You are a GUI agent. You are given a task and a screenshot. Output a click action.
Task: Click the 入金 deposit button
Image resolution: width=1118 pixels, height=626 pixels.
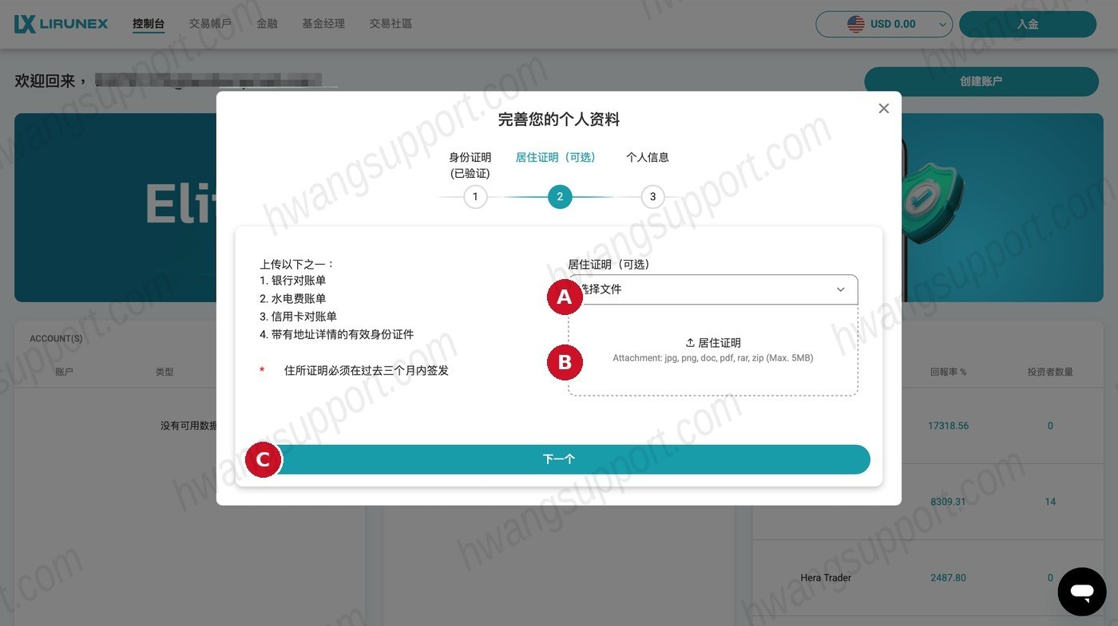1028,24
